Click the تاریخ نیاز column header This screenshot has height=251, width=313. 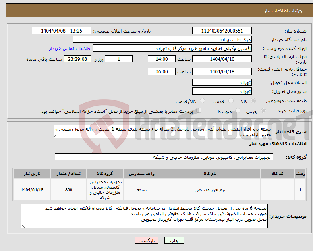(32, 174)
